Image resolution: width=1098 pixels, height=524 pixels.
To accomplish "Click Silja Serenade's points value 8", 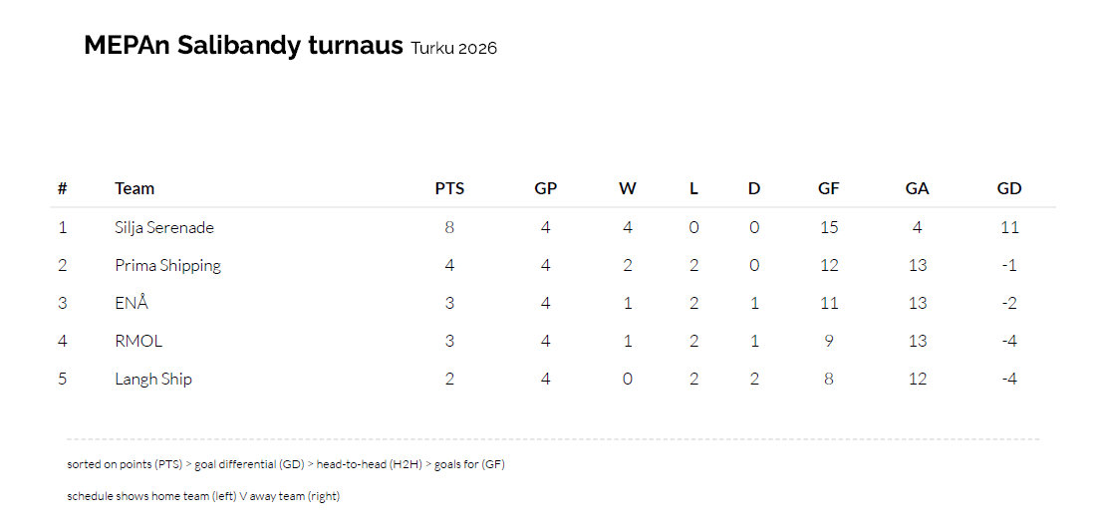I will pos(449,227).
